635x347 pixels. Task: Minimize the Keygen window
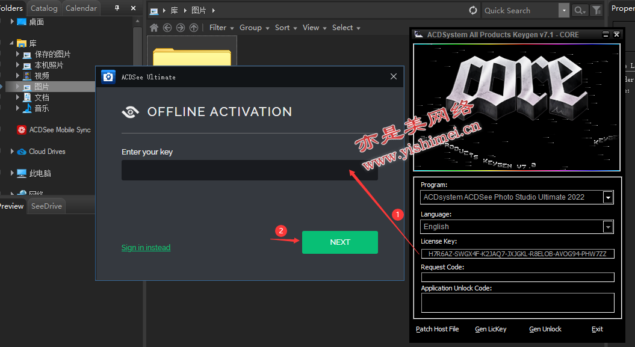(x=606, y=35)
